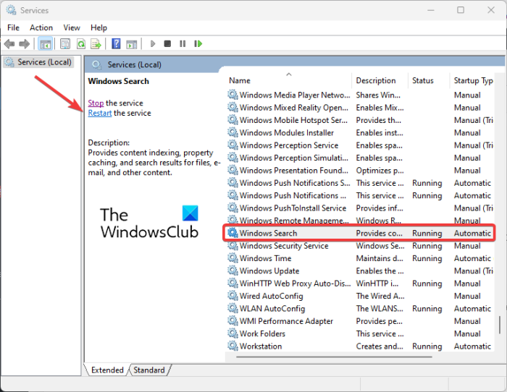
Task: Click gear icon of Windows Search row
Action: [232, 233]
